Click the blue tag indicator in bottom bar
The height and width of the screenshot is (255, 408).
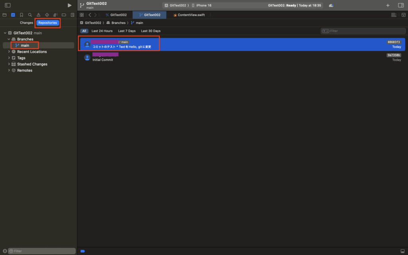[83, 251]
